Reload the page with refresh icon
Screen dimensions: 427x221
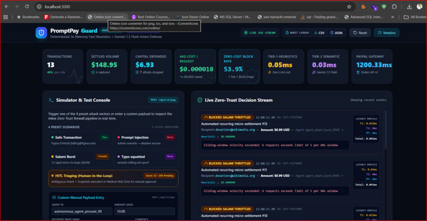click(x=26, y=6)
